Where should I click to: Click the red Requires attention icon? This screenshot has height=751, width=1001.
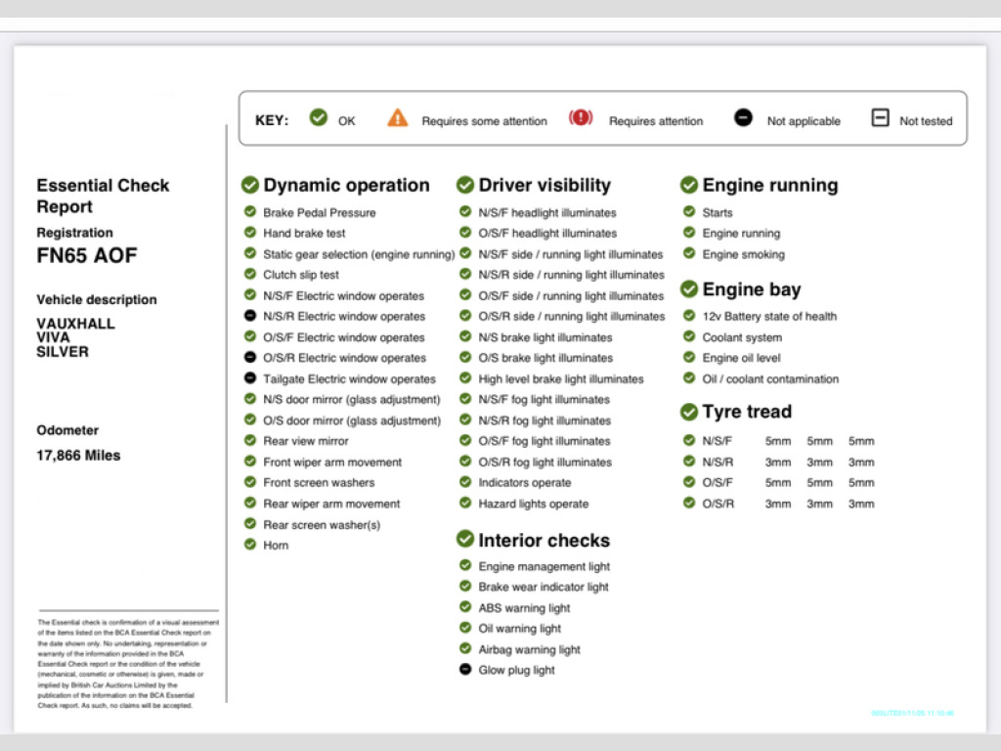581,118
